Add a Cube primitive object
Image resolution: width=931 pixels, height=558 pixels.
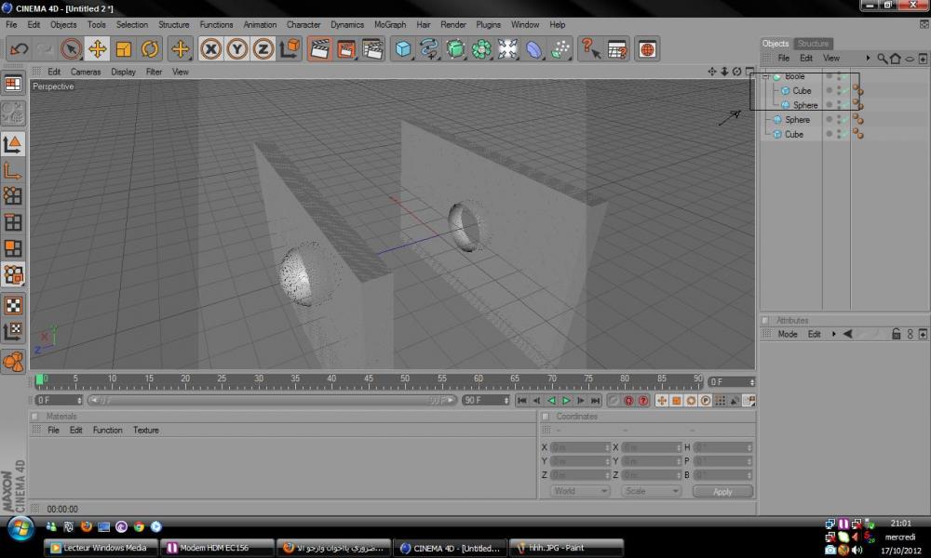tap(403, 48)
